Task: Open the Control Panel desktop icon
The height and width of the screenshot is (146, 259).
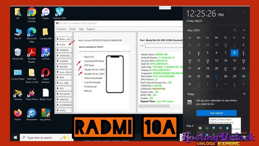Action: pos(18,74)
